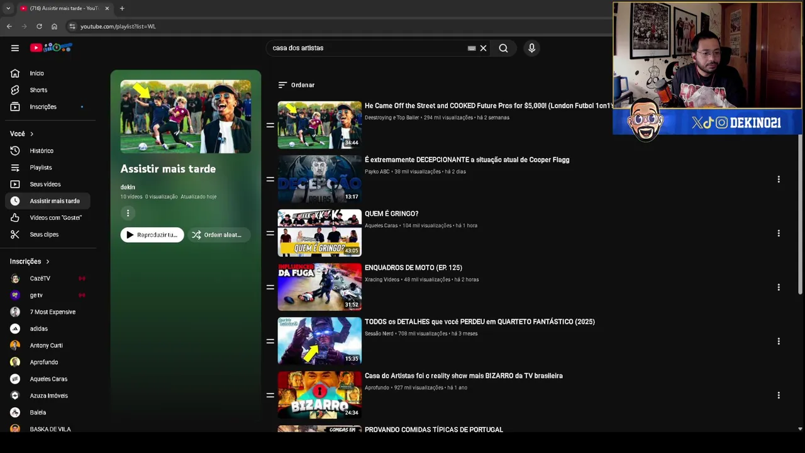
Task: Click drag handle of QUEM É GRINGO row
Action: pyautogui.click(x=270, y=233)
